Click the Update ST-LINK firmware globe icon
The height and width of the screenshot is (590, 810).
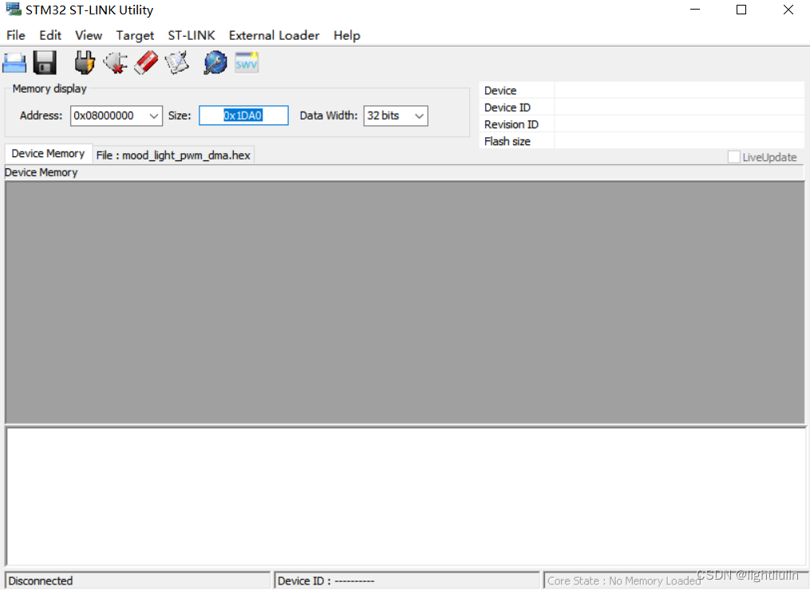pos(215,63)
